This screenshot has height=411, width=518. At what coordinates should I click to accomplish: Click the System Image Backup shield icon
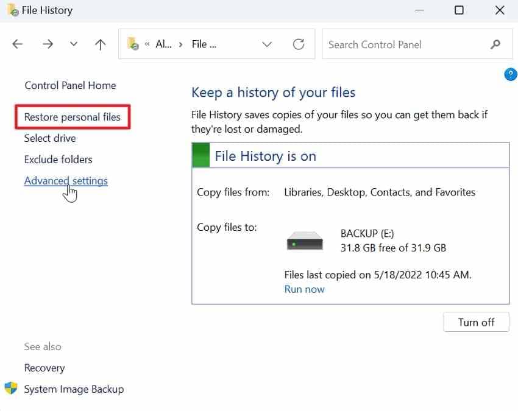(x=11, y=388)
